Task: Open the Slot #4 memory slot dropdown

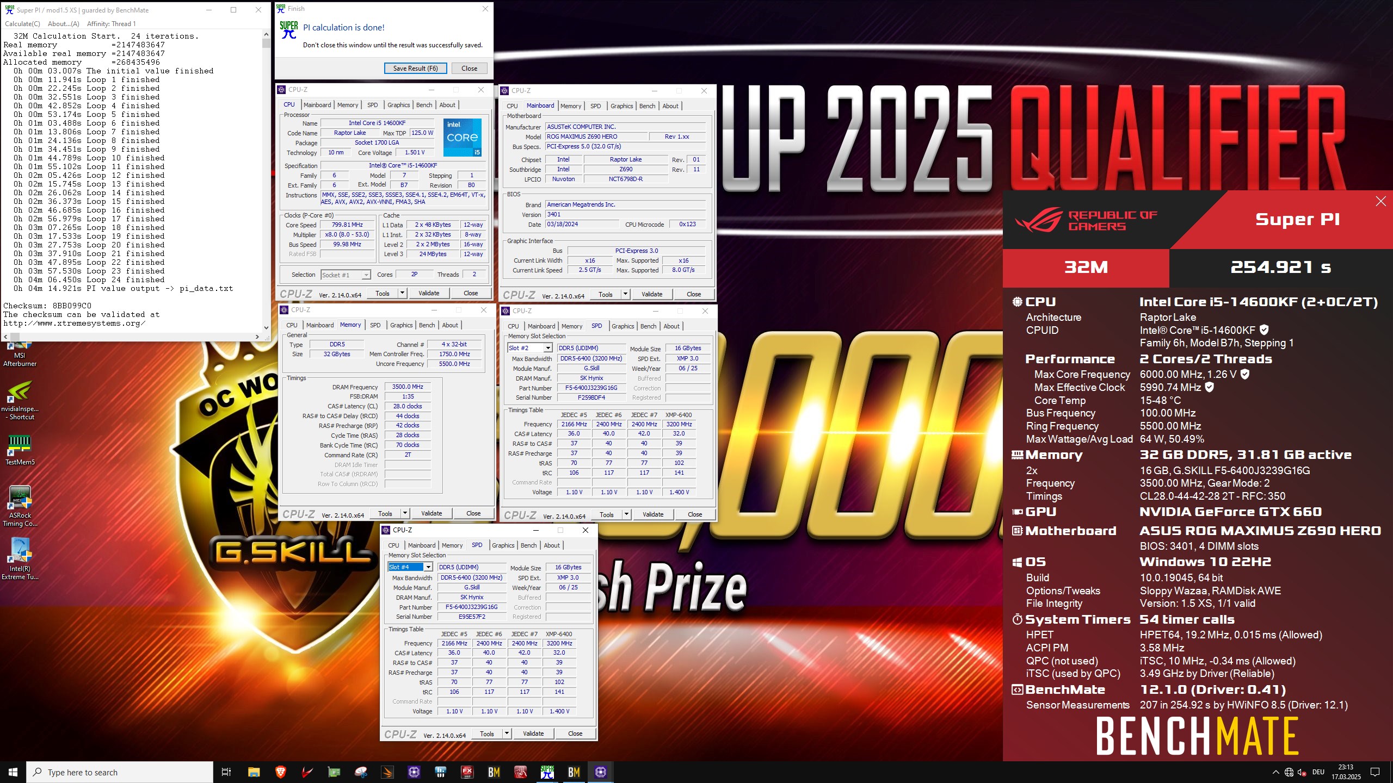Action: click(428, 567)
